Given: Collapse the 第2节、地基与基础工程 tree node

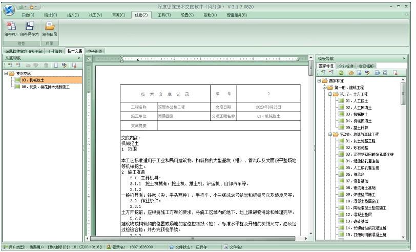Looking at the screenshot, I should pyautogui.click(x=330, y=134).
